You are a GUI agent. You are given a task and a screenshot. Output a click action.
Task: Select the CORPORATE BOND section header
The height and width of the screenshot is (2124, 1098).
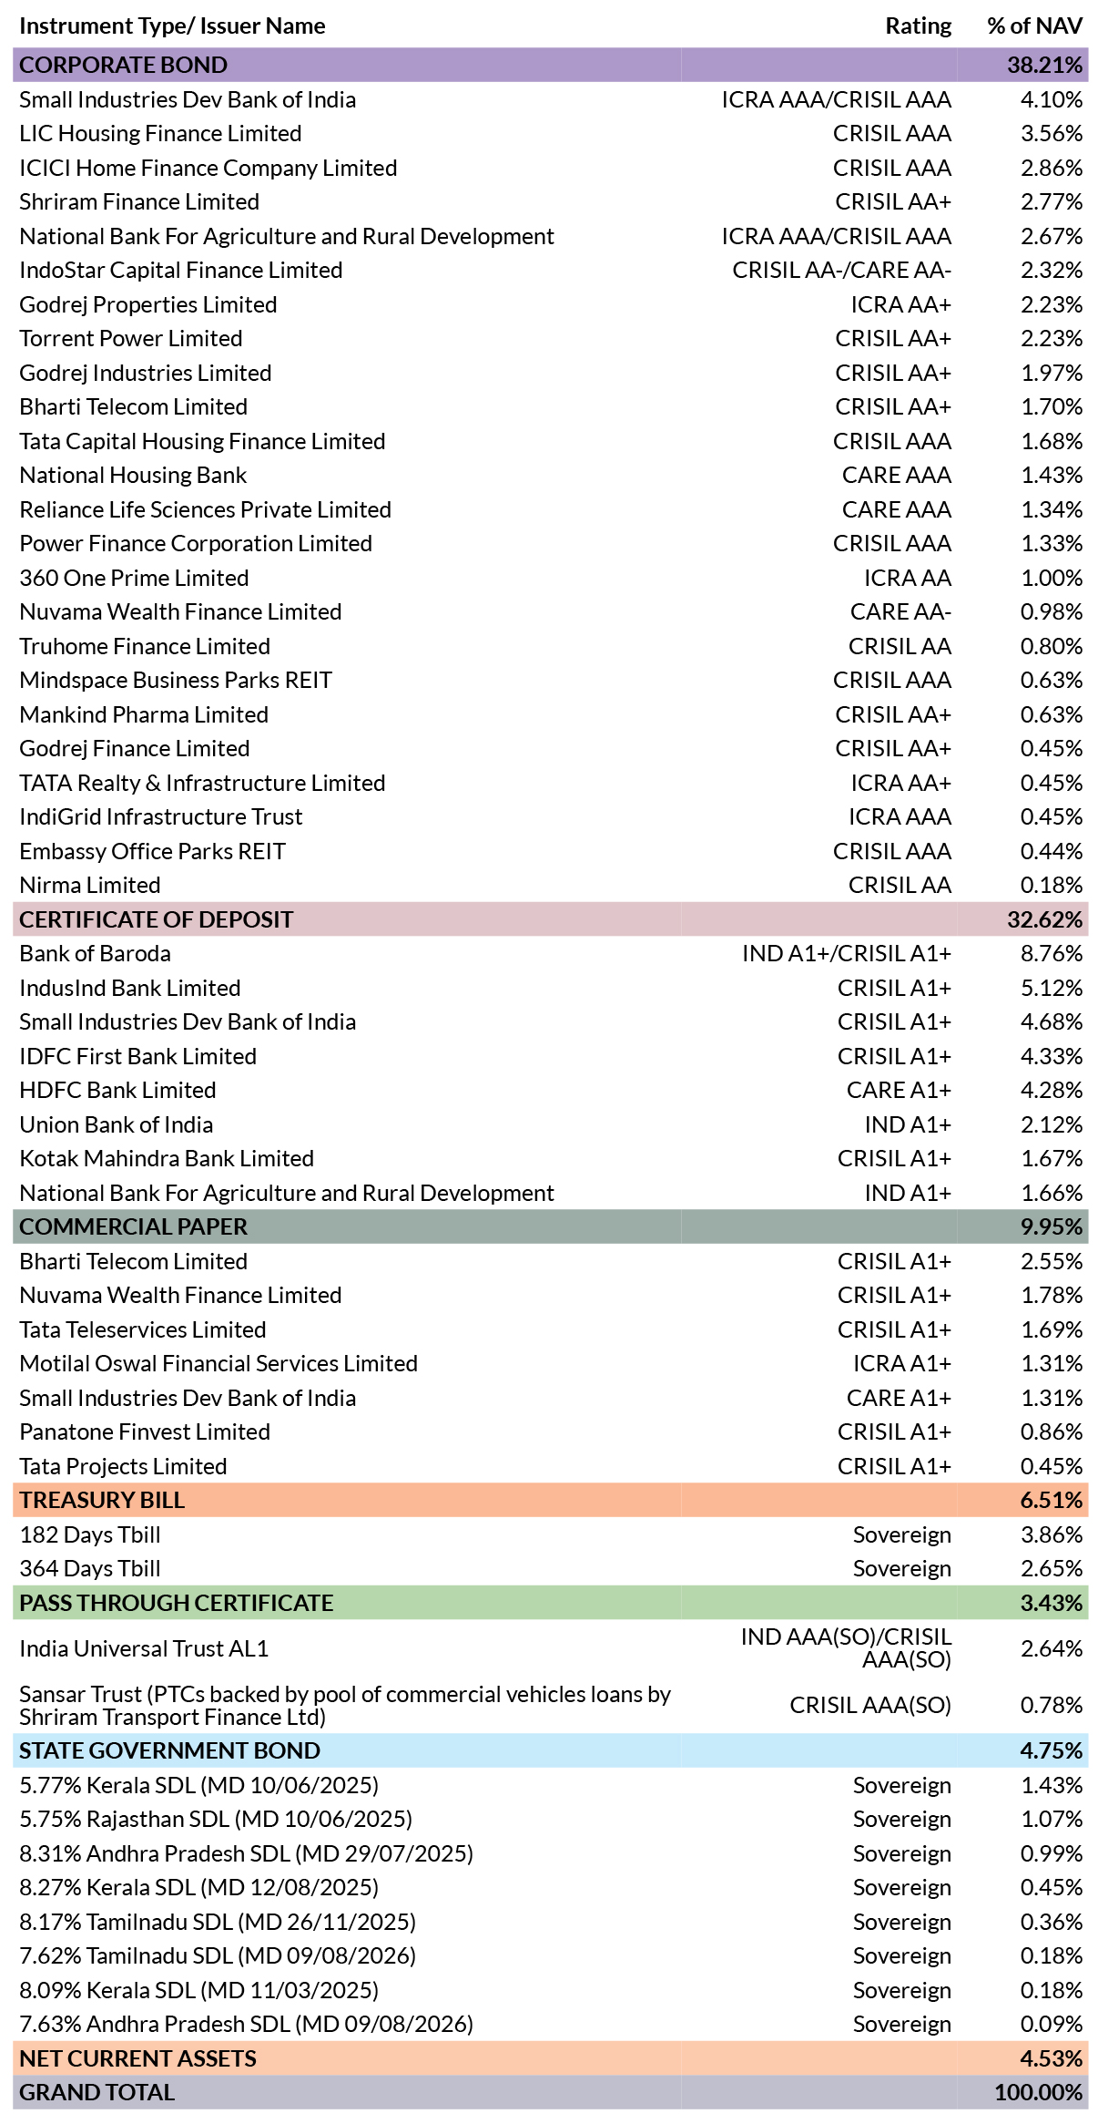[x=550, y=66]
